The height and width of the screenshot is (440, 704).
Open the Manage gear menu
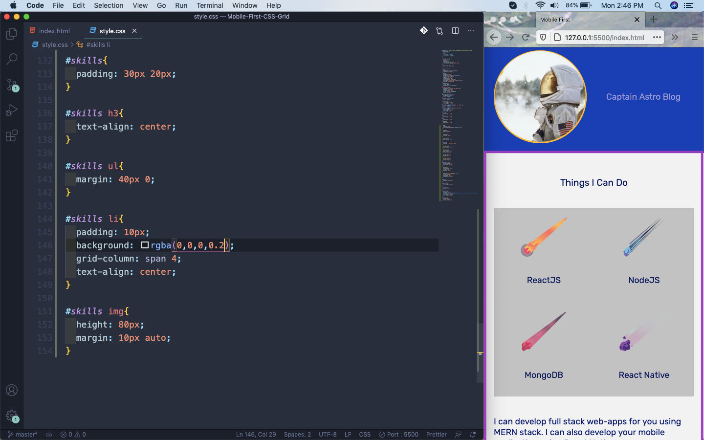[x=12, y=416]
